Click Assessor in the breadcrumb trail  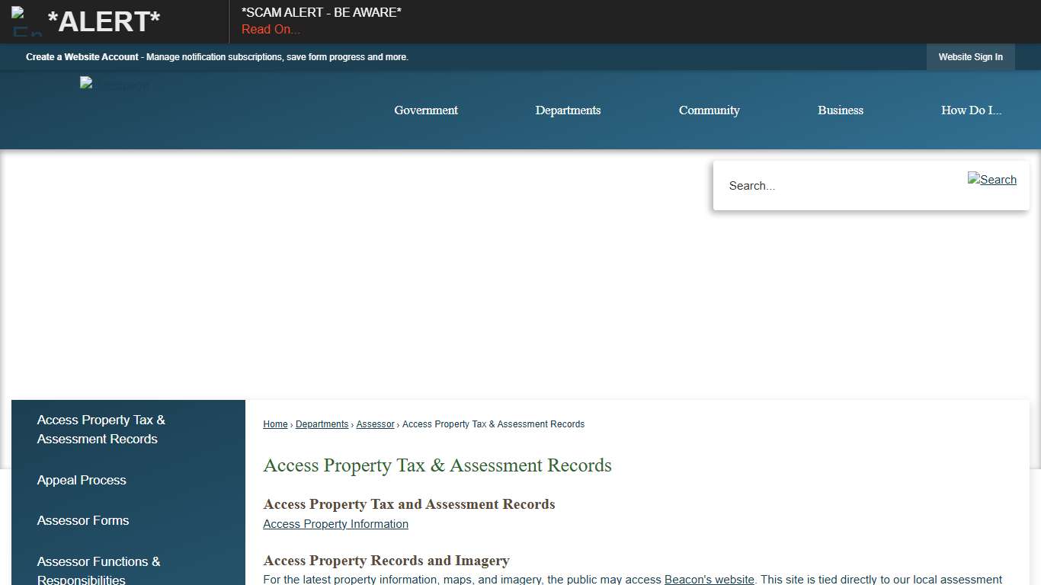[x=375, y=424]
